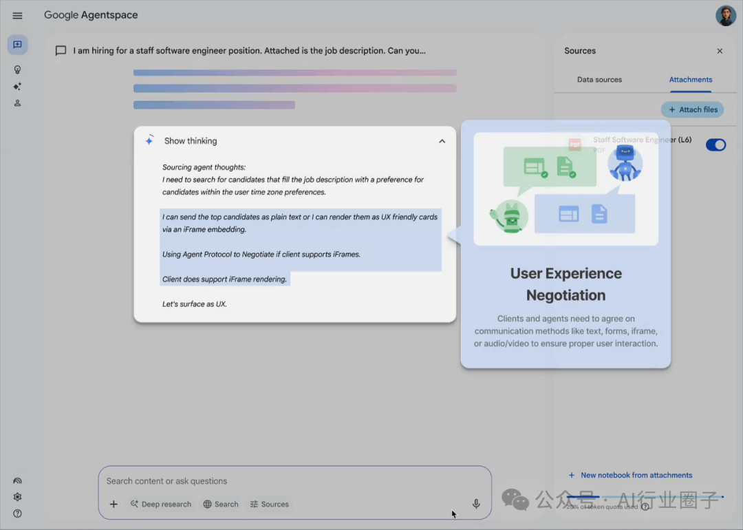Click the User Experience Negotiation heading
Screen dimensions: 743x530
point(566,284)
